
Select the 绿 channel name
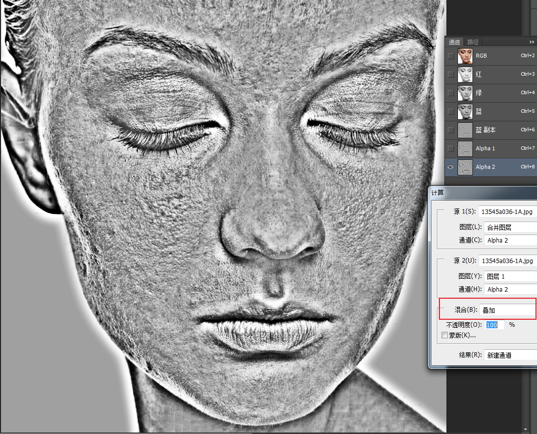click(479, 93)
